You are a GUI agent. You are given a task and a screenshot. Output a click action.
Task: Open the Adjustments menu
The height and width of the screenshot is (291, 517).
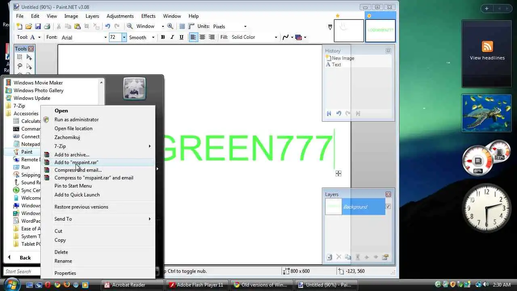(120, 16)
